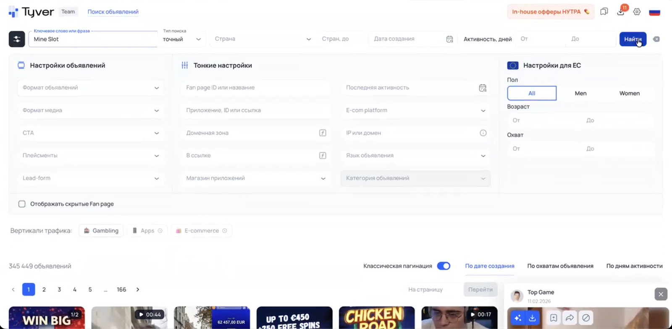Go to page 166 in pagination
This screenshot has height=329, width=672.
pos(121,290)
